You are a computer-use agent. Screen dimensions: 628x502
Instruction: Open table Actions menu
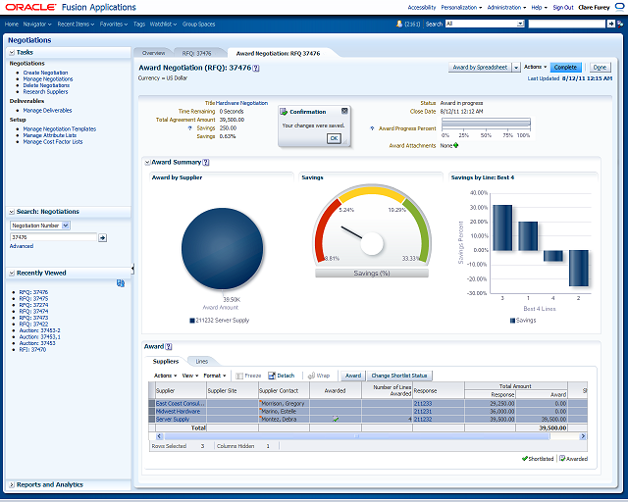166,376
